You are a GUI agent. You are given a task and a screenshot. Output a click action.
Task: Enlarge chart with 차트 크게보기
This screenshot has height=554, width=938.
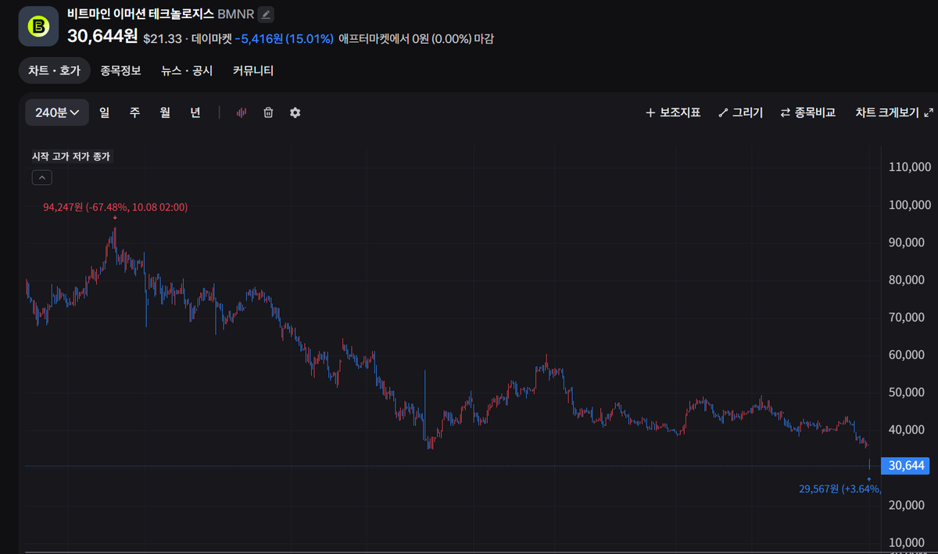pyautogui.click(x=894, y=112)
